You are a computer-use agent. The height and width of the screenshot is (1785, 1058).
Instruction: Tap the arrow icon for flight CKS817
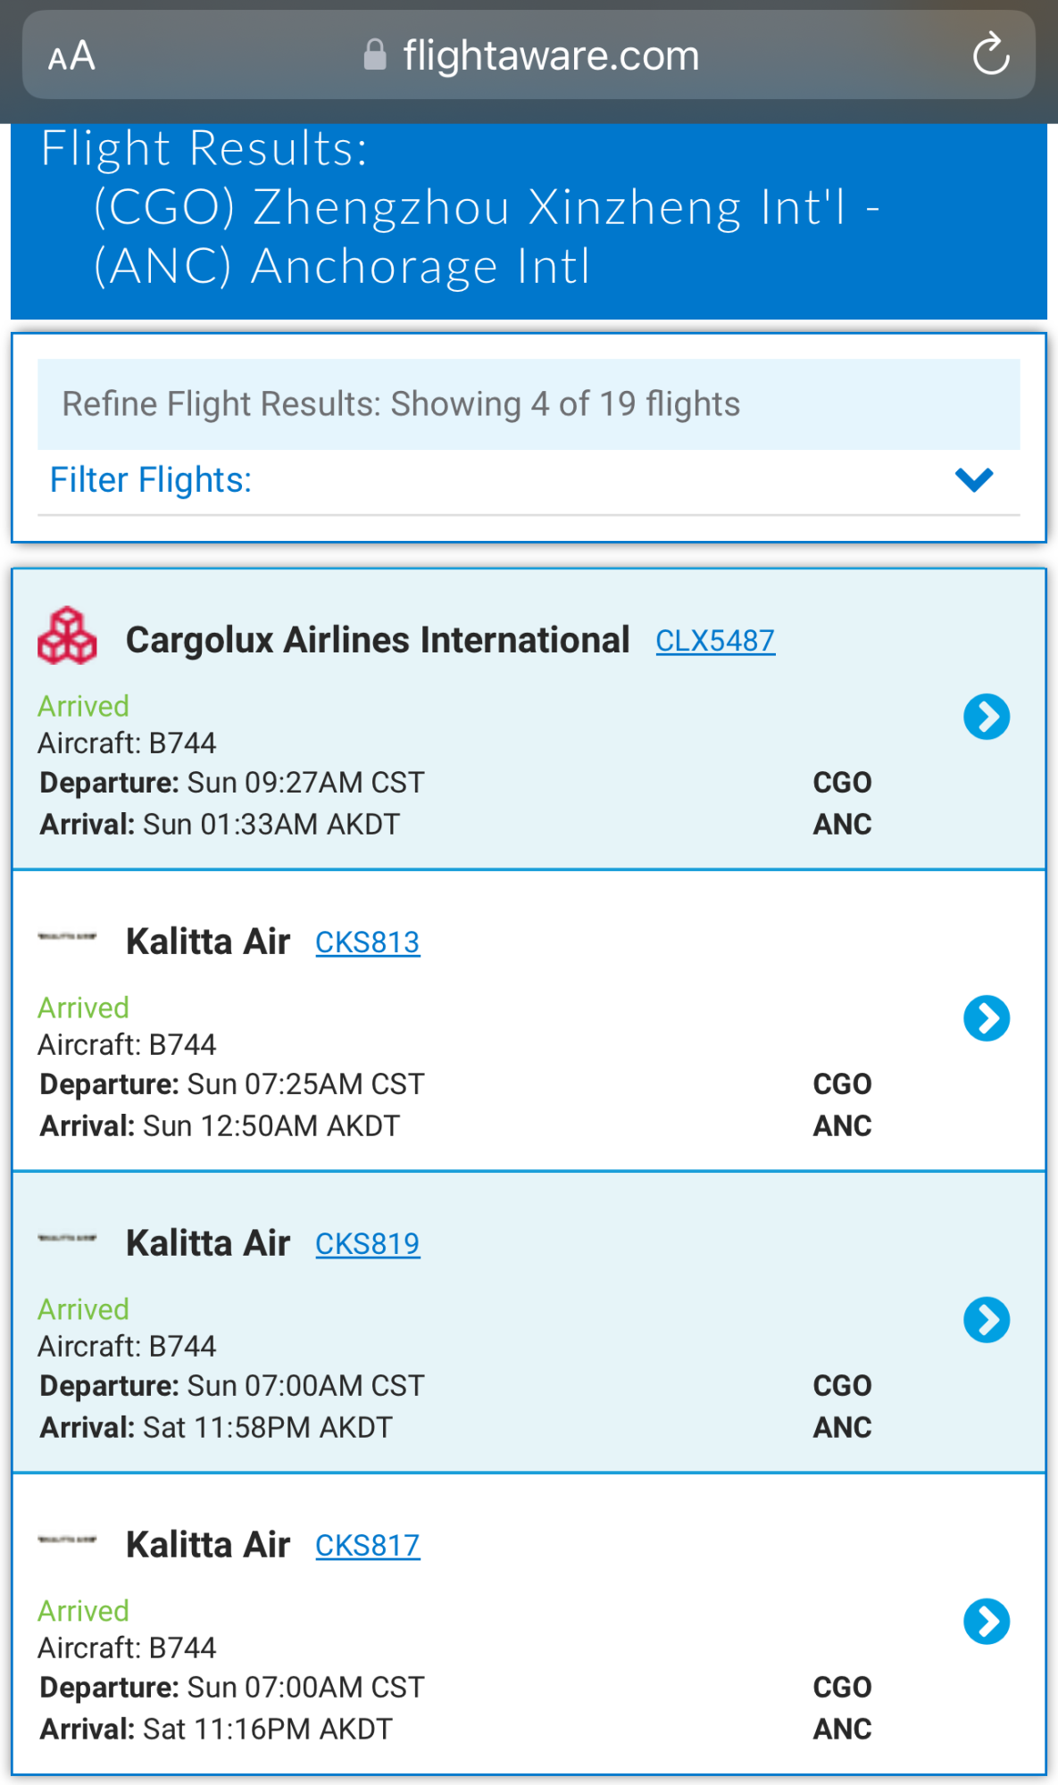click(987, 1622)
